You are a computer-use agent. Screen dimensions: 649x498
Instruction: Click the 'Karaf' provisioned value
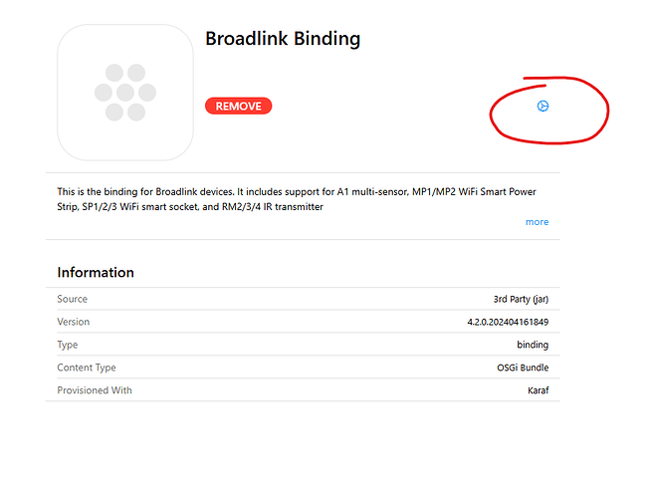click(536, 390)
